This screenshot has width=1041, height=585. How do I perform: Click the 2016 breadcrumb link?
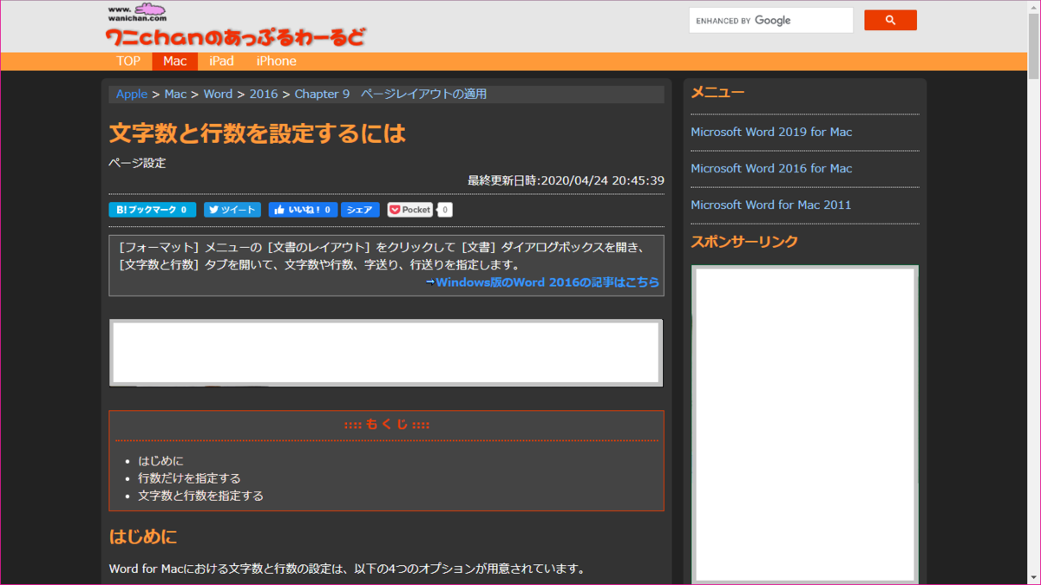264,94
